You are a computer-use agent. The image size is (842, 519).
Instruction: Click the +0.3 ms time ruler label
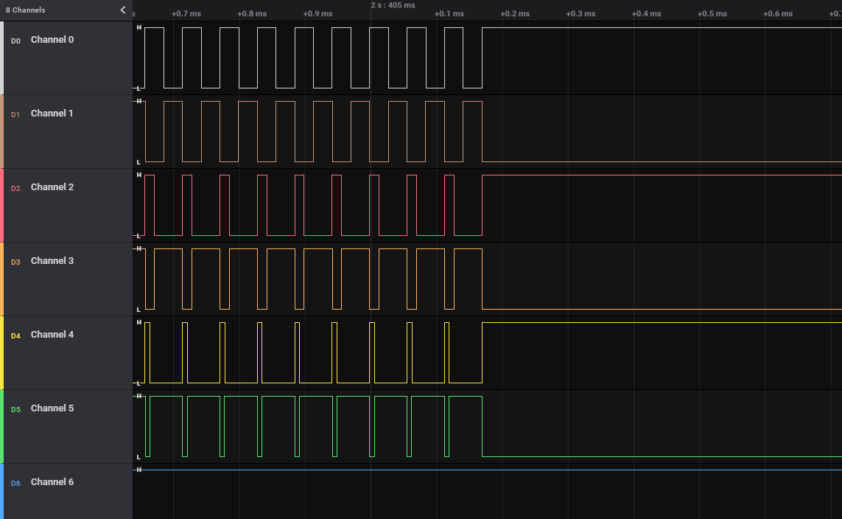(581, 14)
